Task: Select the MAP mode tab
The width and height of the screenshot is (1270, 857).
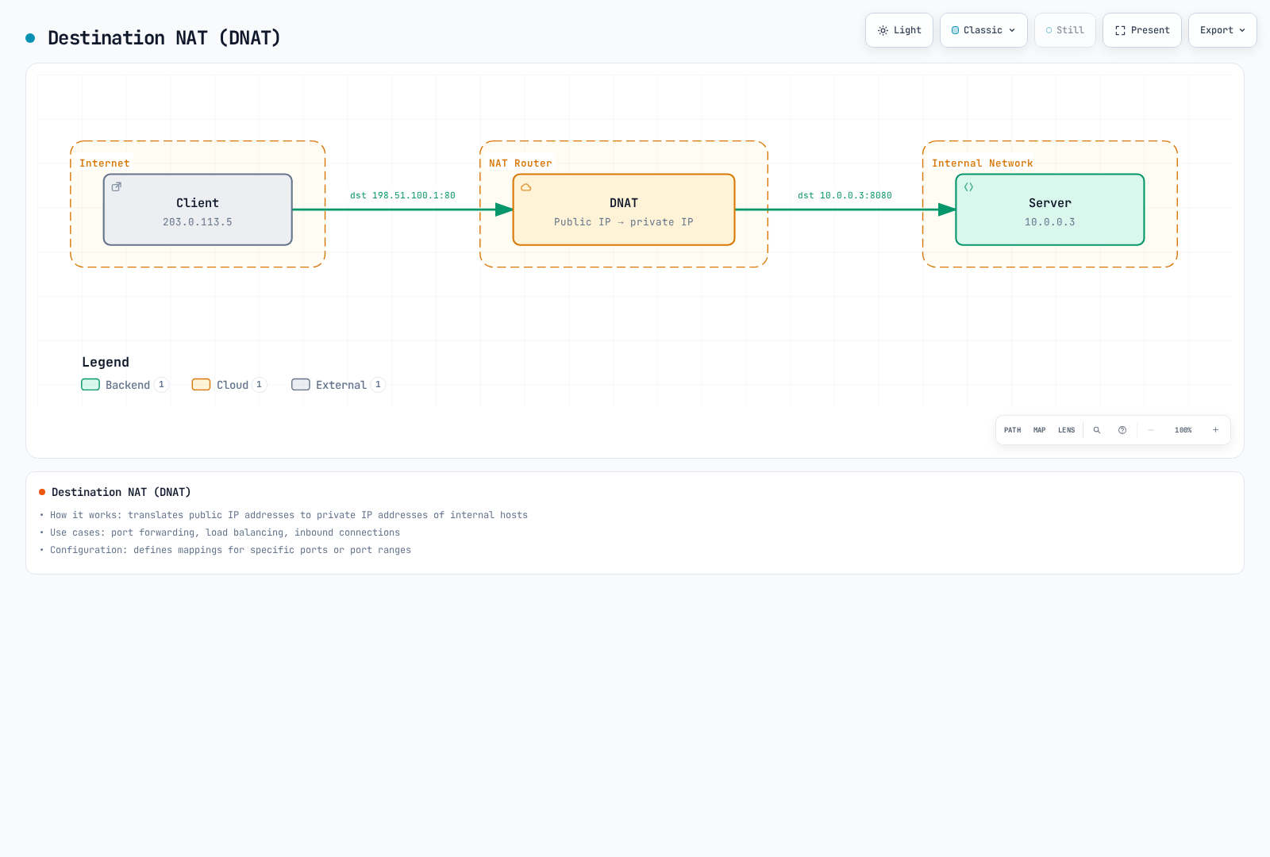Action: click(1040, 430)
